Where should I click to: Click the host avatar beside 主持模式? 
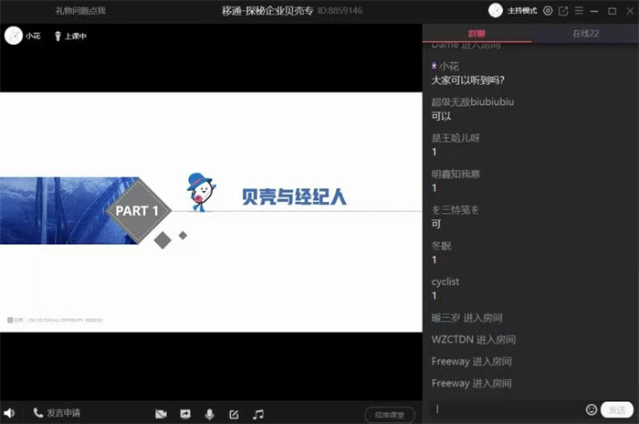[x=496, y=10]
